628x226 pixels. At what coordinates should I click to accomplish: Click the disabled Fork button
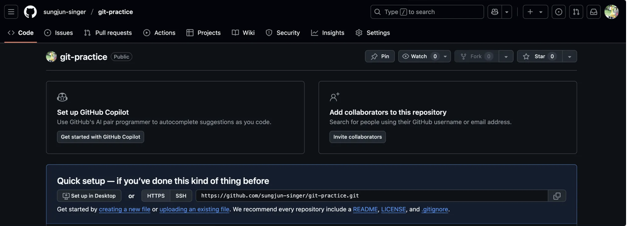(x=477, y=56)
